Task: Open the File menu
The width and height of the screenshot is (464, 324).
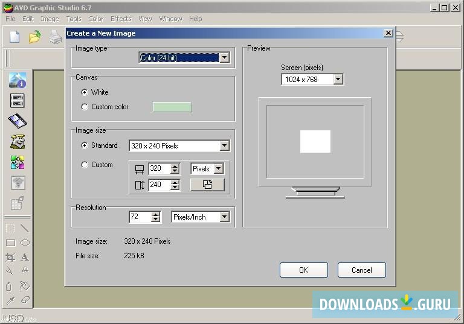Action: point(10,19)
